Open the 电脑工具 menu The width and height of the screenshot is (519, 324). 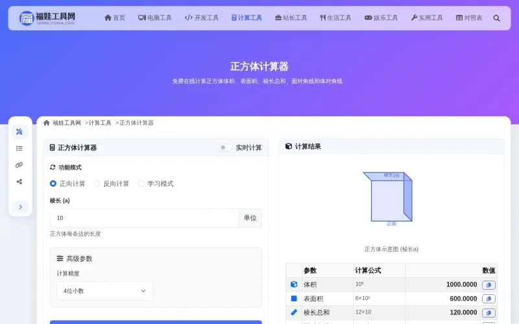click(x=155, y=18)
